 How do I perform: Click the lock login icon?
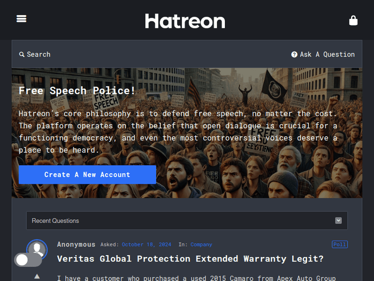[x=353, y=20]
